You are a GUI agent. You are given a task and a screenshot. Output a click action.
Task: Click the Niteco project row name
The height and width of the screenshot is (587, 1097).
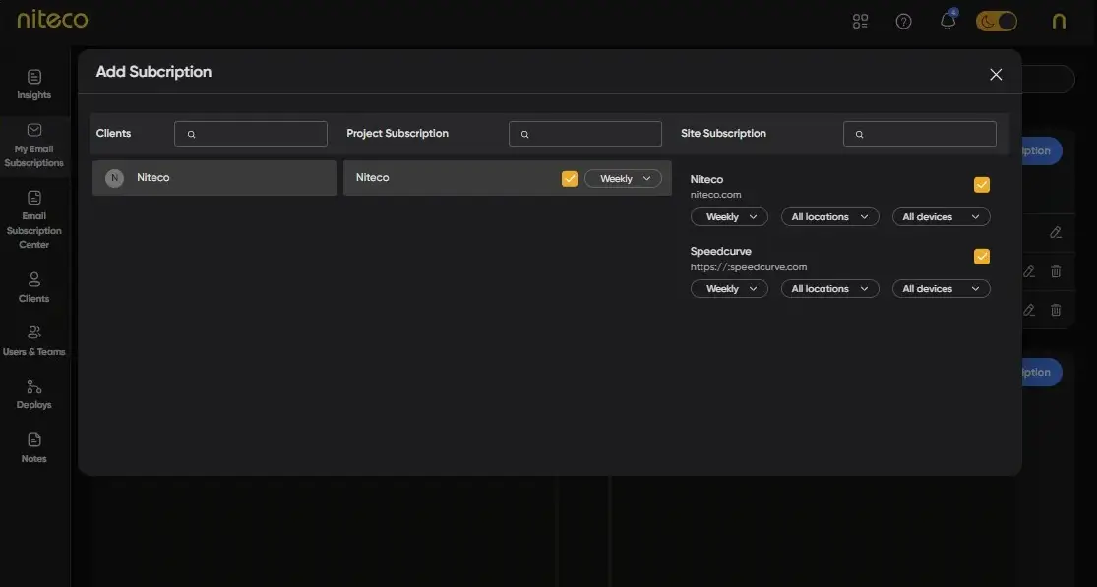point(372,178)
